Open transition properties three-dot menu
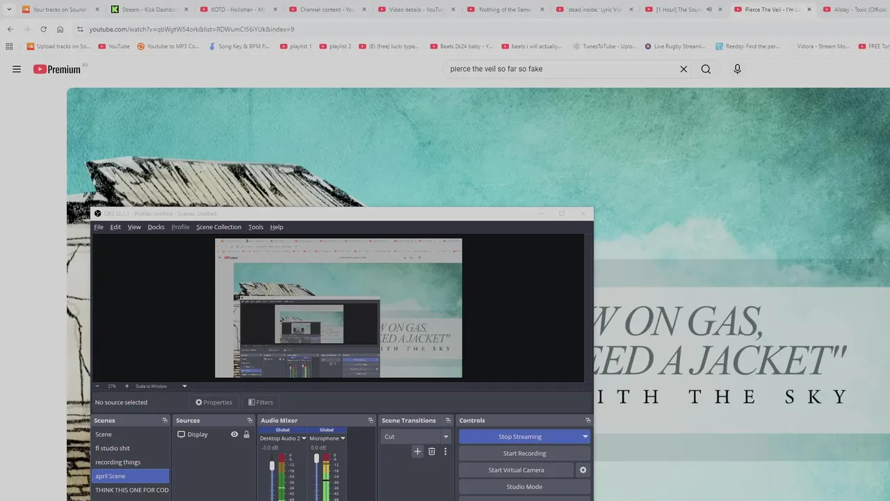This screenshot has height=501, width=890. [446, 452]
